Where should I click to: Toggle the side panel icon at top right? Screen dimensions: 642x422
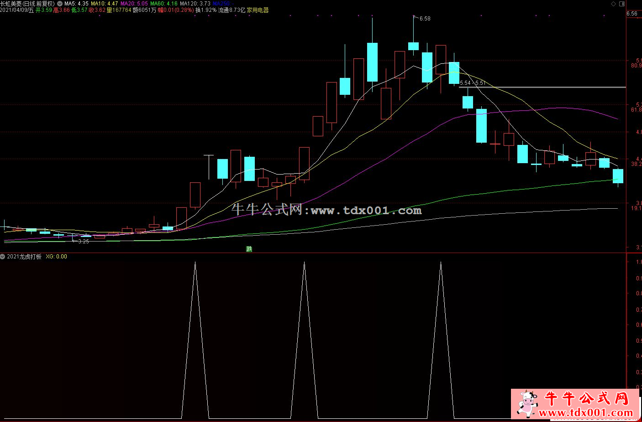621,4
